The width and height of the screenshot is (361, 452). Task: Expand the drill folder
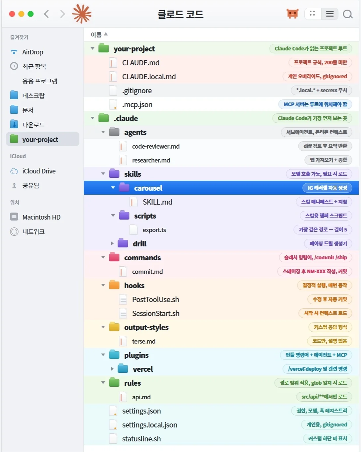112,243
